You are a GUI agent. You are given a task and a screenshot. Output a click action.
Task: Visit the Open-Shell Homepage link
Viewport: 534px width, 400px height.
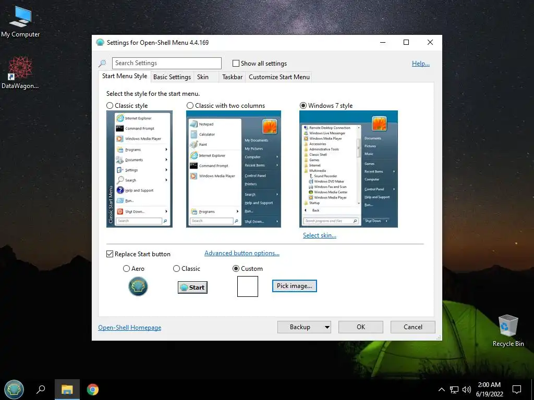(x=130, y=328)
